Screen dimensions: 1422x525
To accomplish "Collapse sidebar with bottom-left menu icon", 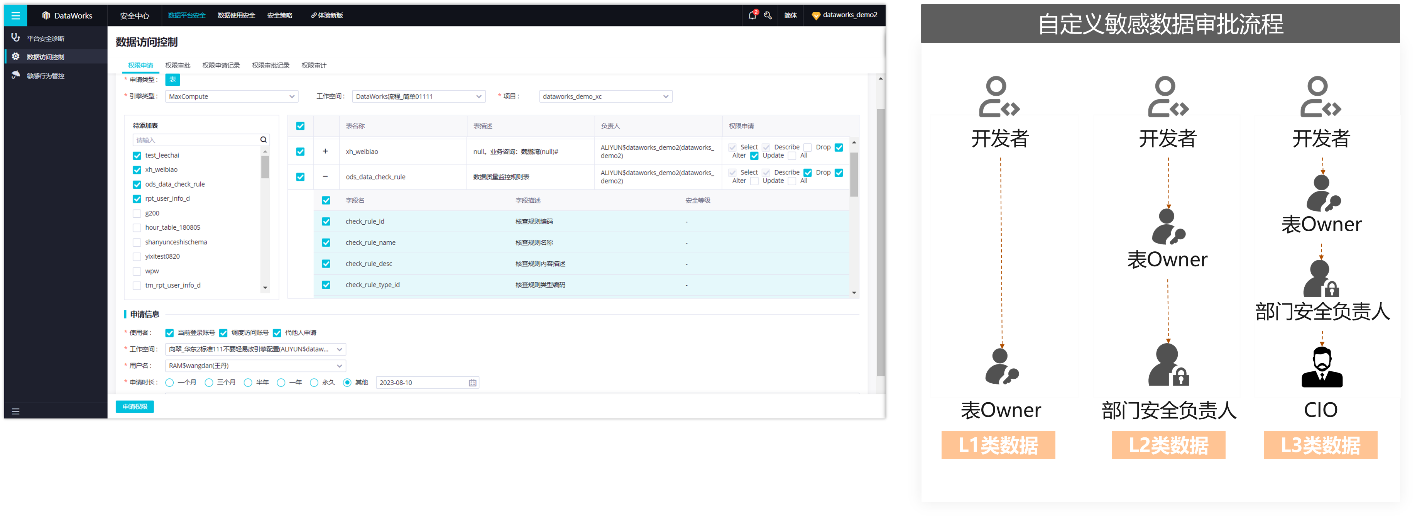I will [15, 411].
